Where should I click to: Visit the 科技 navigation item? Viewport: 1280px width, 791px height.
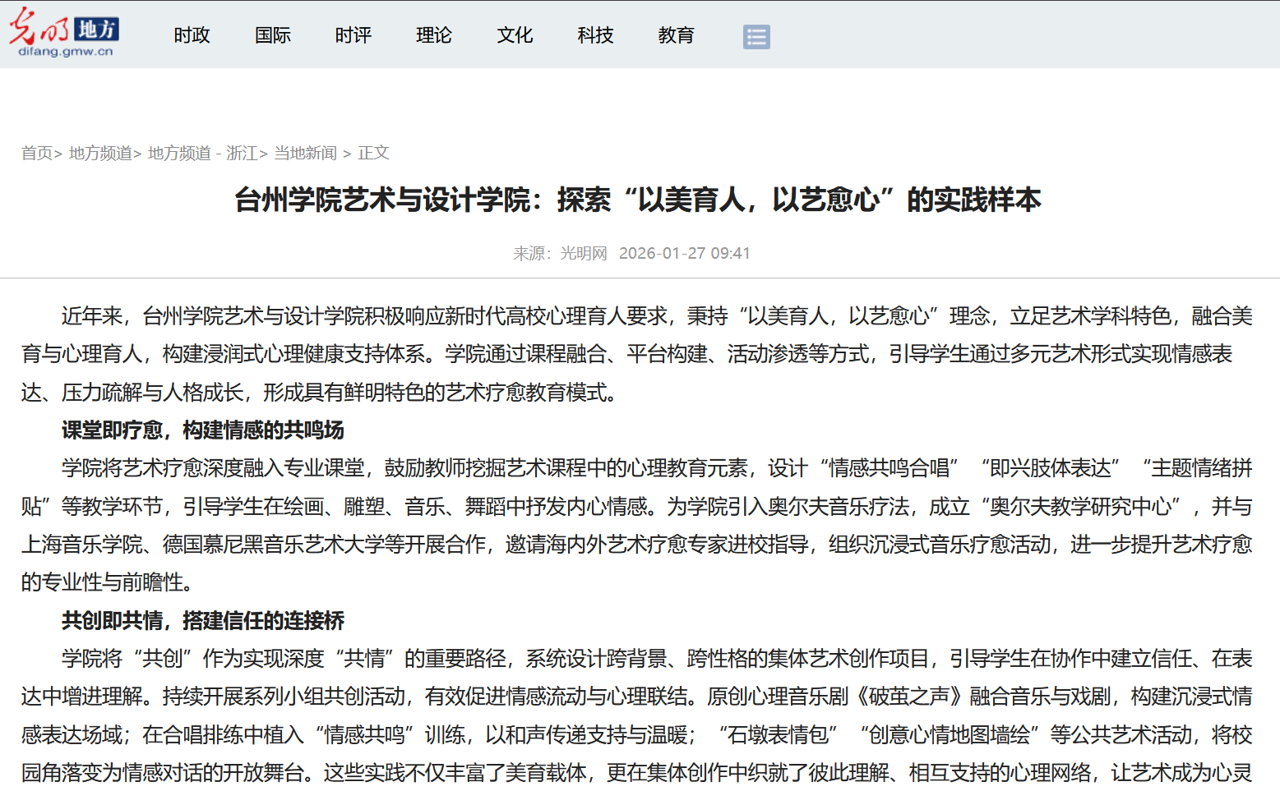595,35
